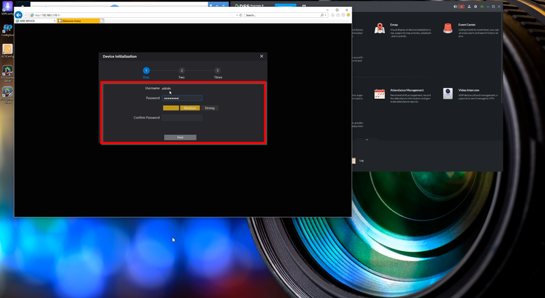The width and height of the screenshot is (545, 298).
Task: Open the Log icon in DSS window
Action: click(354, 161)
